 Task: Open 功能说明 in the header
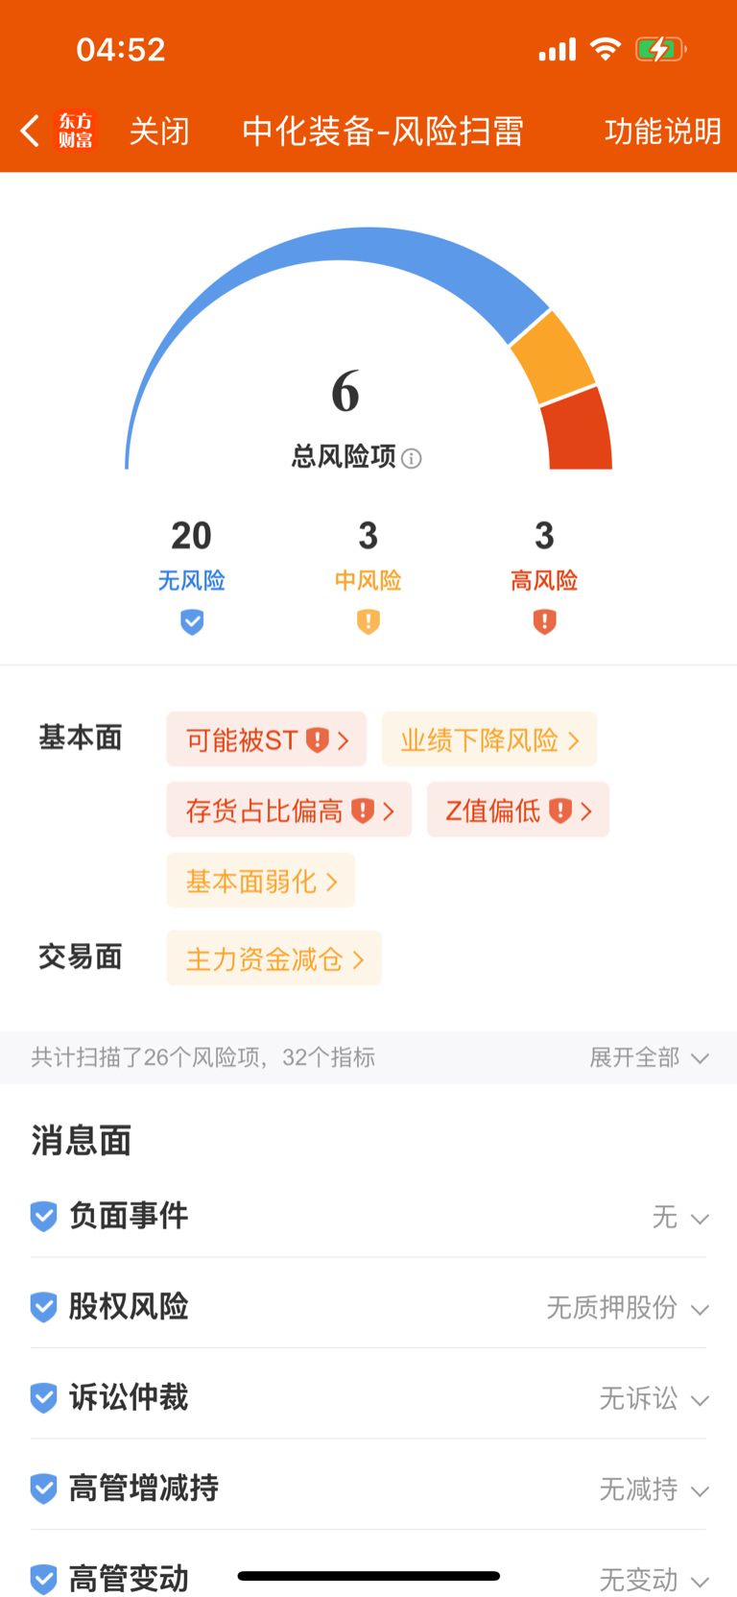pos(662,131)
